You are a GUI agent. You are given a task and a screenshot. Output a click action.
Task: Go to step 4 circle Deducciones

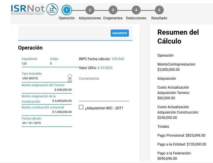coord(136,10)
